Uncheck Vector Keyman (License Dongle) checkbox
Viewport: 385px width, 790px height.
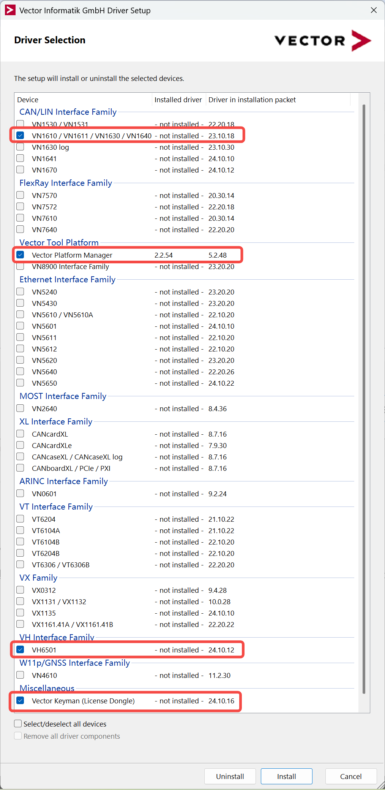(21, 700)
